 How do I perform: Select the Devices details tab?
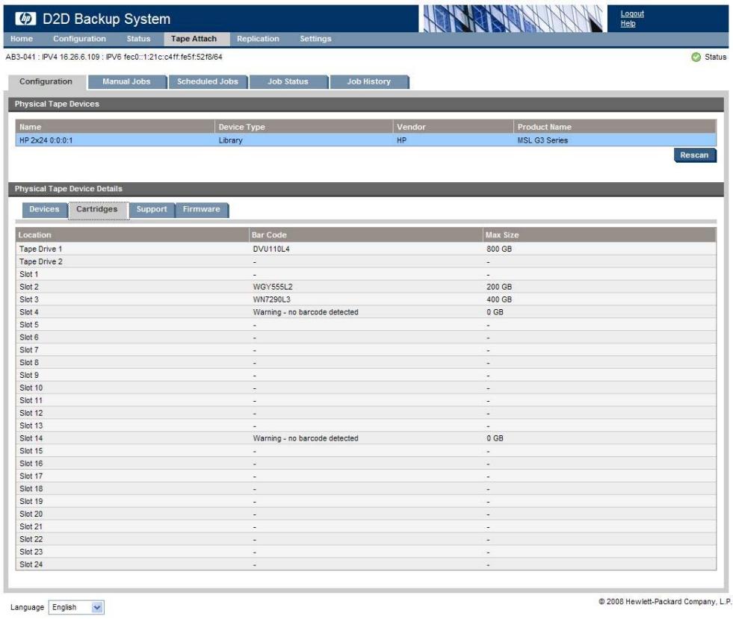click(44, 209)
